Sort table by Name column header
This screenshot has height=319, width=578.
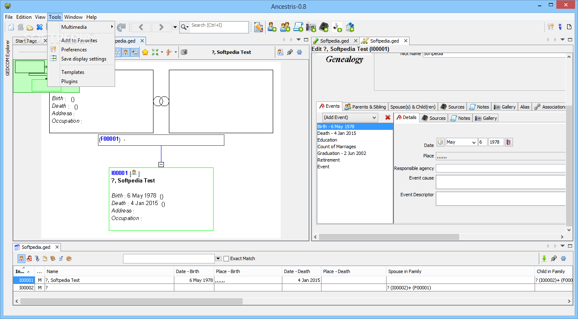[109, 271]
